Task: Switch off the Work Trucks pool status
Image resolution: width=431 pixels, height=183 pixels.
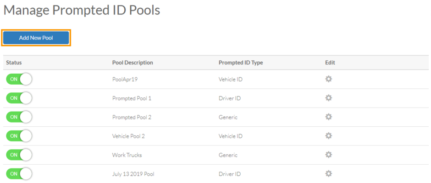Action: pos(19,155)
